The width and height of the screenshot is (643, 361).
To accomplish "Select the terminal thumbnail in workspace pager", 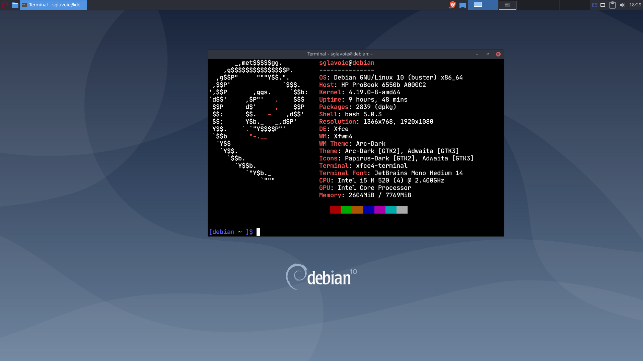I will [507, 5].
